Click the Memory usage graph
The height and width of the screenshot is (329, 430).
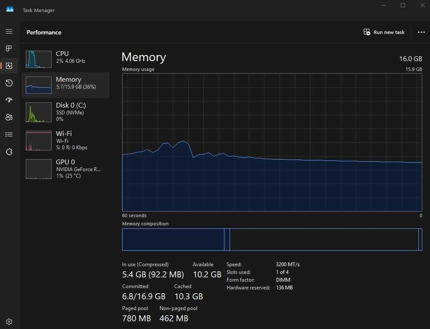[x=272, y=142]
